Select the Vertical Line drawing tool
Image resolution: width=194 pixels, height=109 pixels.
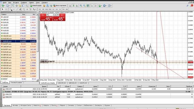(x=10, y=9)
